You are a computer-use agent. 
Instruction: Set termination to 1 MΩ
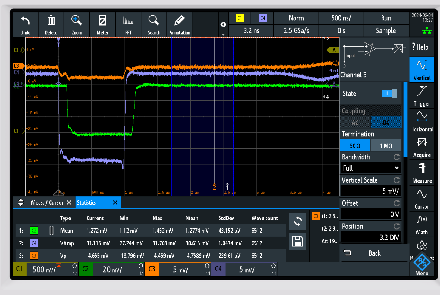click(x=386, y=146)
